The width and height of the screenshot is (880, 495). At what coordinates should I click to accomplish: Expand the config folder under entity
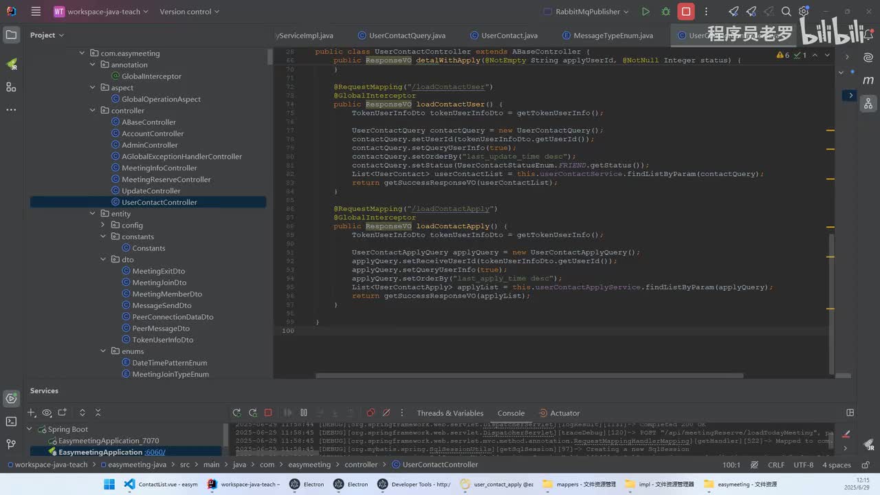point(104,225)
